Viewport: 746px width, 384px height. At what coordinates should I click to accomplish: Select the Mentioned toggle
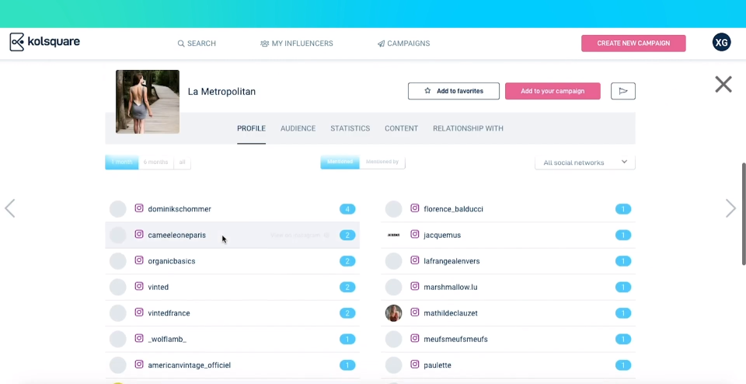tap(340, 162)
